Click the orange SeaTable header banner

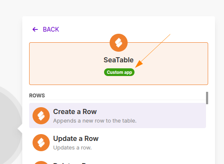tap(119, 64)
